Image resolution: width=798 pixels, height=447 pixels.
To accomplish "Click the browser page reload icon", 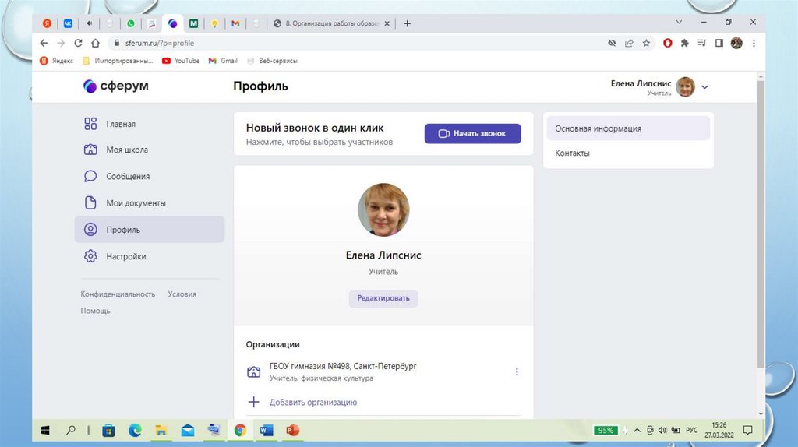I will click(x=78, y=44).
